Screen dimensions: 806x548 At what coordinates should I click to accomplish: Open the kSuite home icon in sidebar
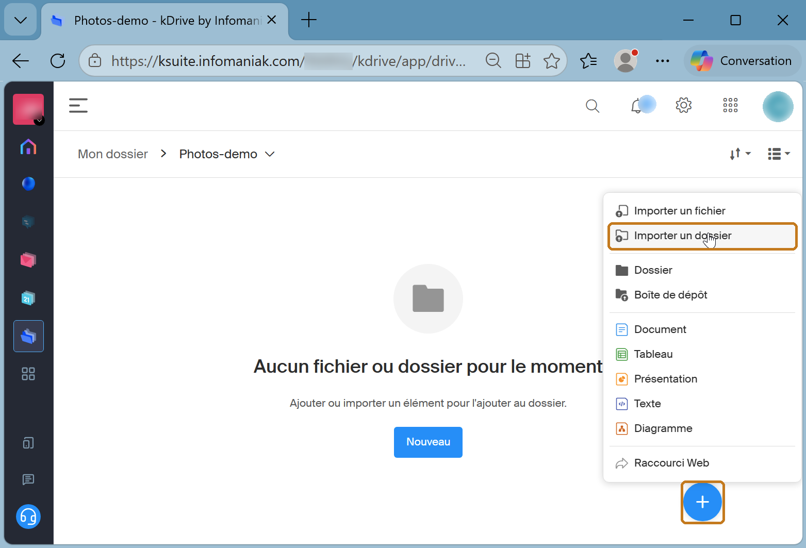[28, 147]
